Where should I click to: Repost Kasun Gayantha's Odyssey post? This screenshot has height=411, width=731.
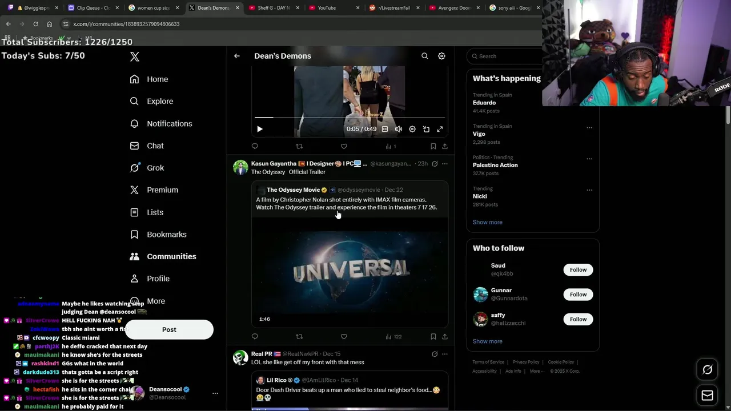click(299, 337)
